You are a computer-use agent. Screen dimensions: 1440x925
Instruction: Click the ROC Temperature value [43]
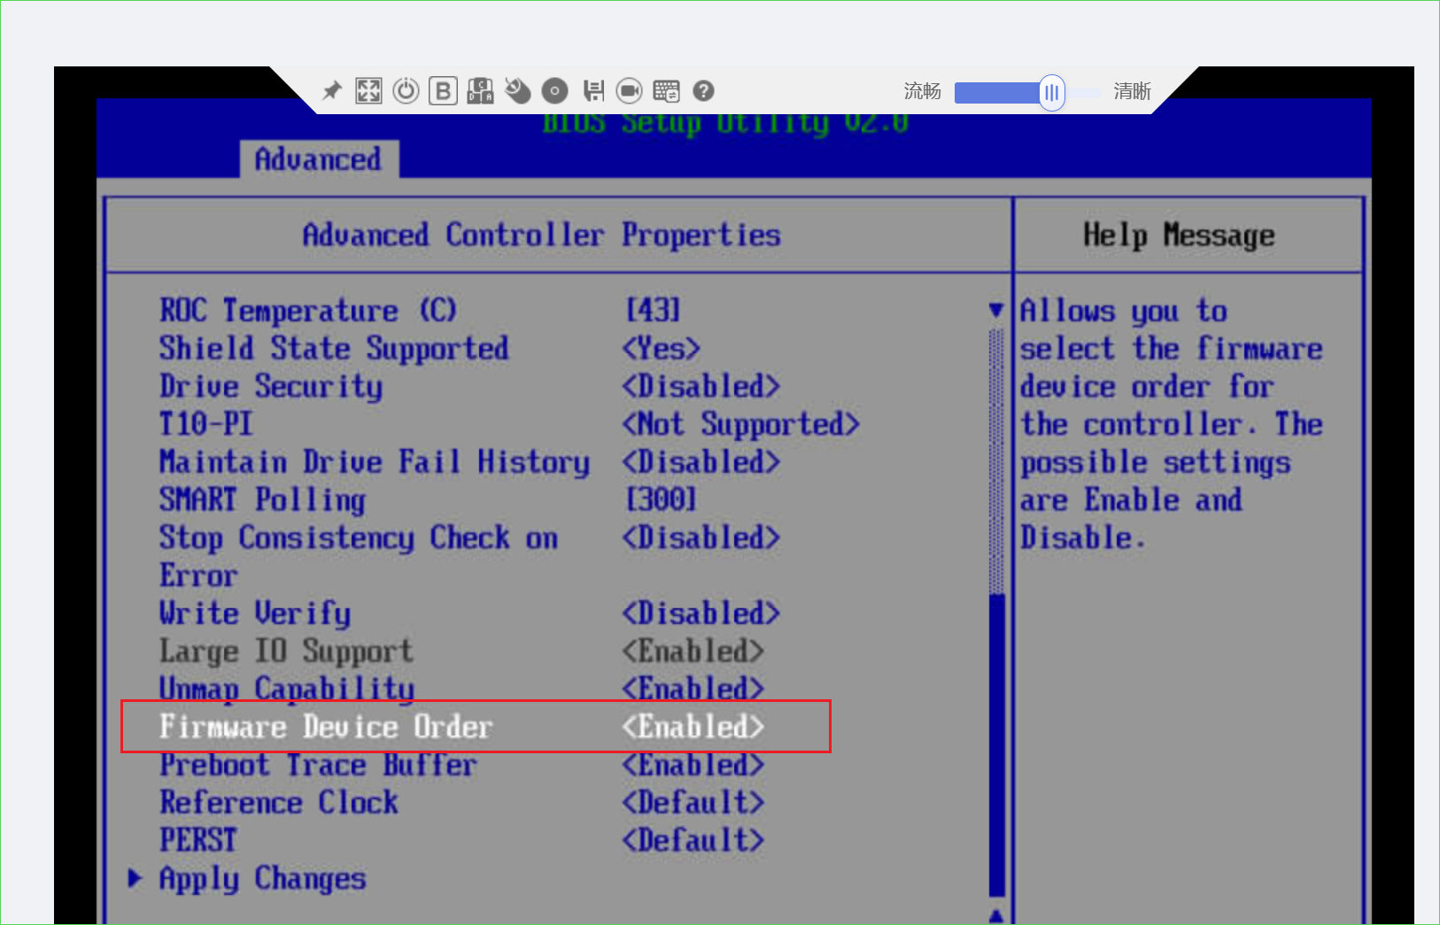[654, 311]
